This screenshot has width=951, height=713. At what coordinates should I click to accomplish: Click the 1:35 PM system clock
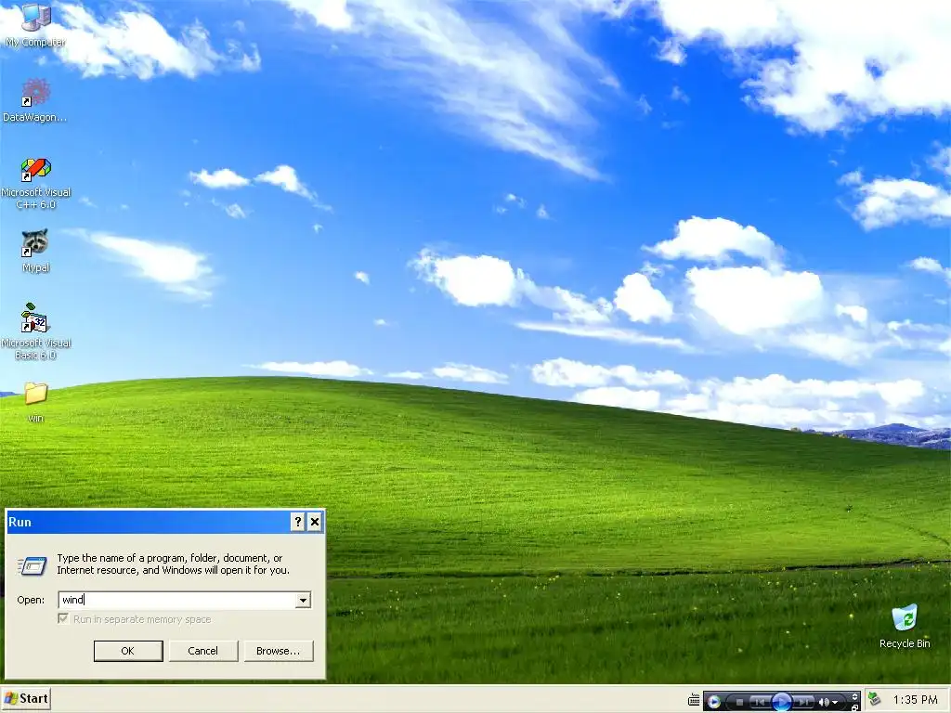915,700
